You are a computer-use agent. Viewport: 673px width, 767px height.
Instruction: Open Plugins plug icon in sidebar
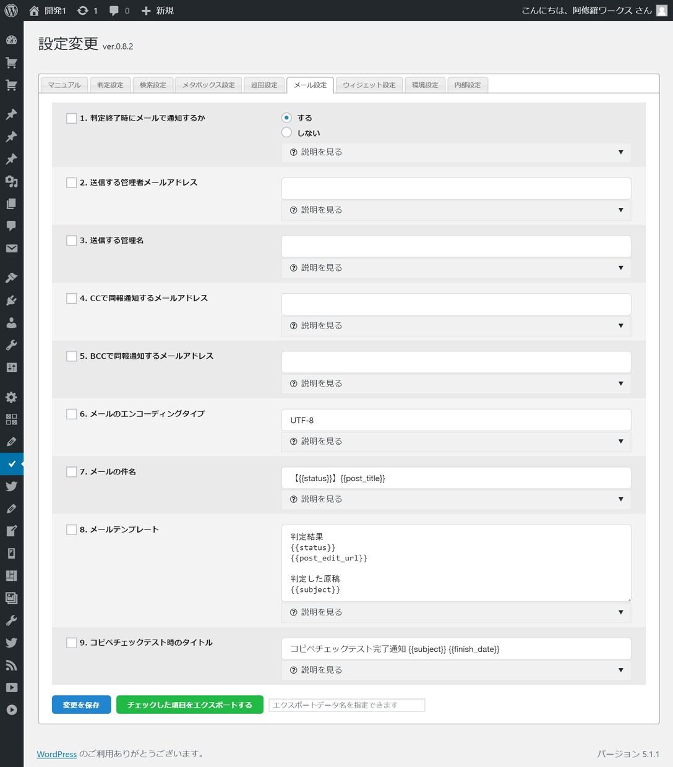coord(11,300)
